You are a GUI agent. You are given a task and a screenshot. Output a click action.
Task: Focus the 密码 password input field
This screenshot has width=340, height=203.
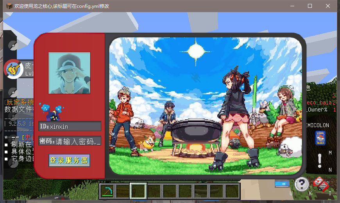70,141
